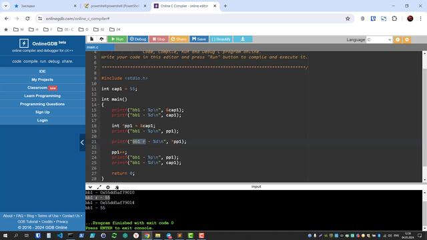Download the code with the download icon

[243, 39]
